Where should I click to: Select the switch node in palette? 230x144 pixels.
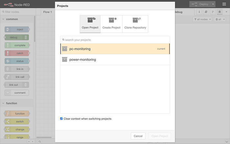[x=17, y=122]
